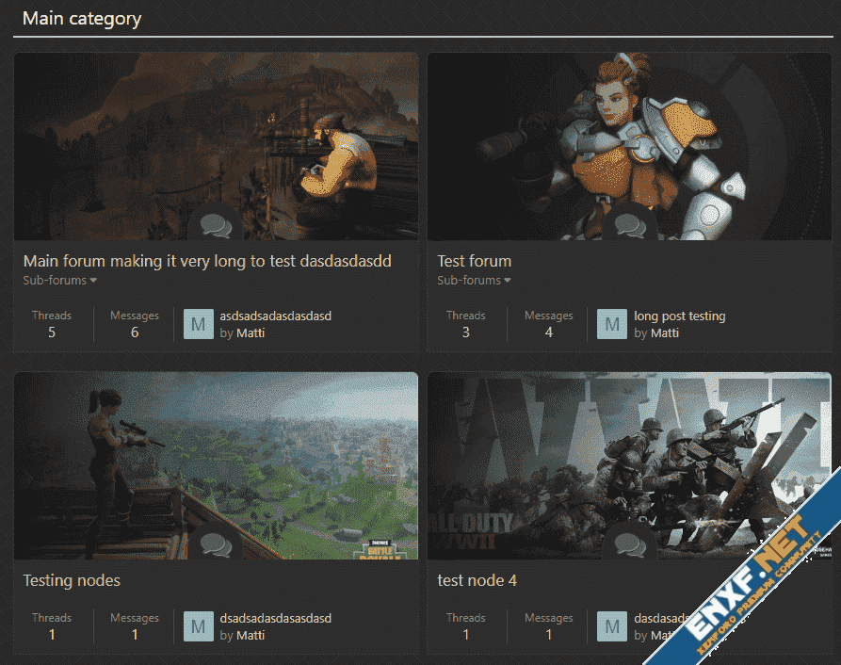Viewport: 841px width, 665px height.
Task: Open test node 4 forum
Action: (477, 580)
